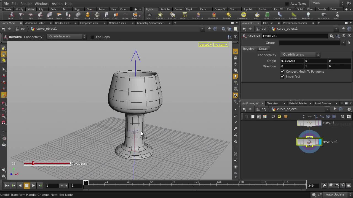Enable the End Caps option
The height and width of the screenshot is (198, 353).
tap(92, 37)
